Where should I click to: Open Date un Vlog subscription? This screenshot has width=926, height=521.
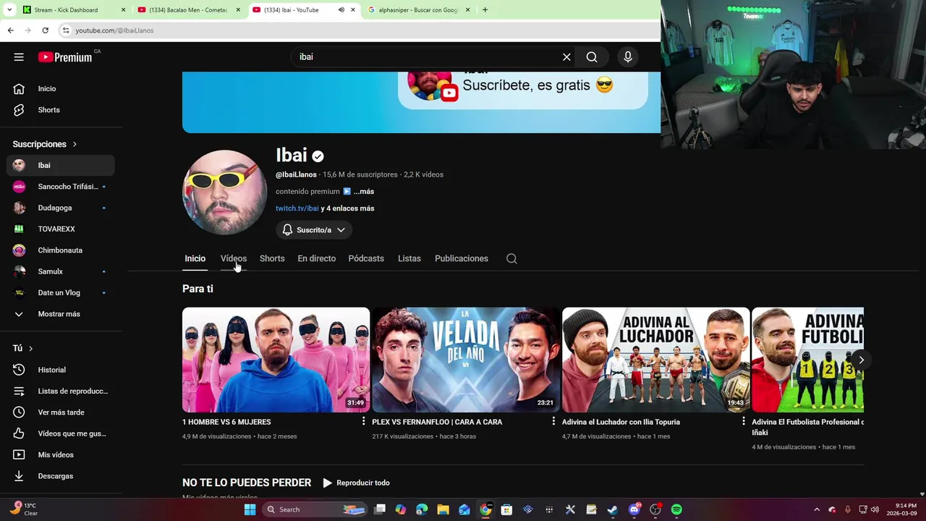[x=61, y=292]
